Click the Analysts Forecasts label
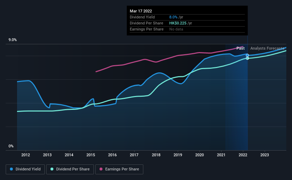The image size is (292, 180). (267, 48)
